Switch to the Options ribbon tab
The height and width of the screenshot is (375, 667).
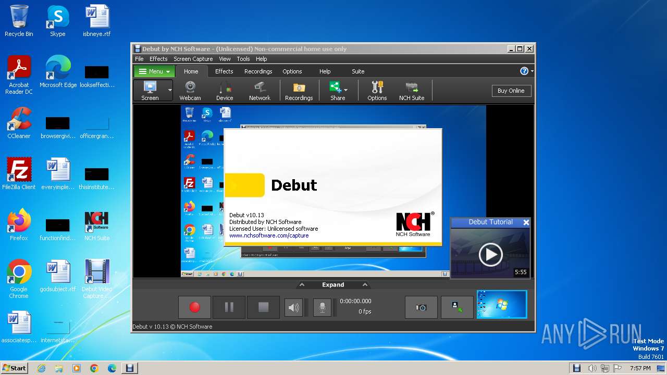tap(292, 71)
